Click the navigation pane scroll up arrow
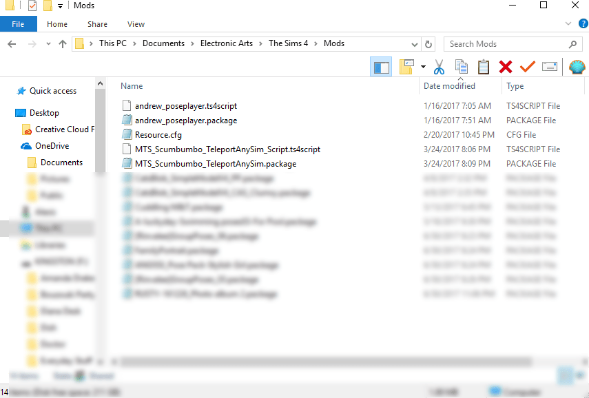Viewport: 589px width, 398px height. point(101,83)
